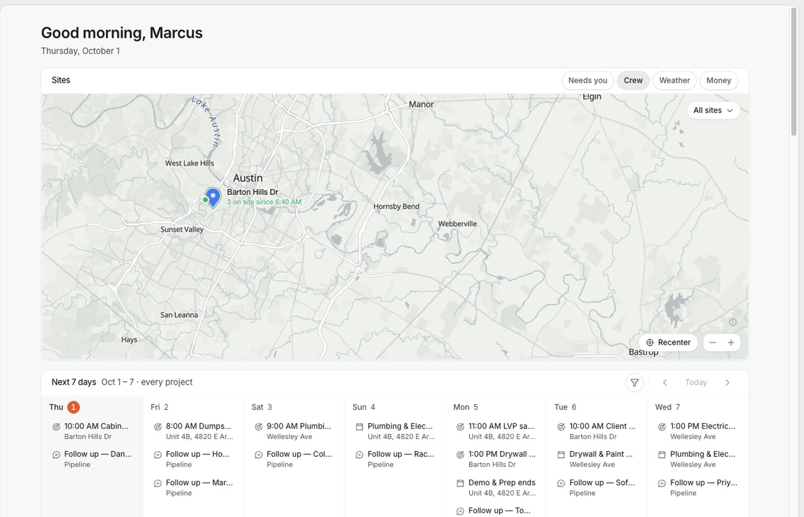Screen dimensions: 804x517
Task: Toggle the Crew map layer
Action: (x=633, y=80)
